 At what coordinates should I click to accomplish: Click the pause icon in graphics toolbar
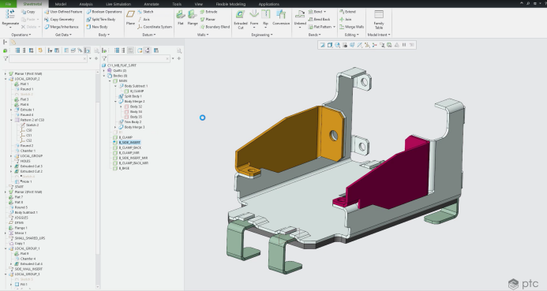tap(404, 45)
